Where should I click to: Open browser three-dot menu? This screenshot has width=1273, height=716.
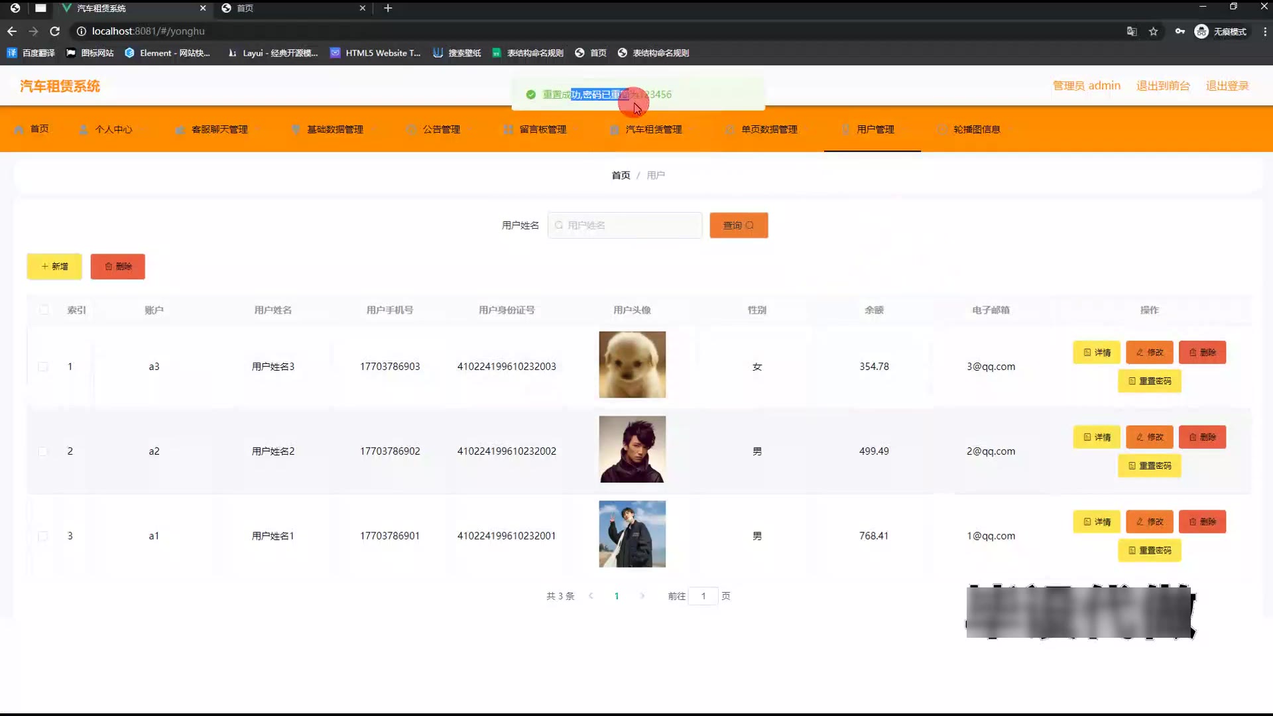click(x=1264, y=31)
